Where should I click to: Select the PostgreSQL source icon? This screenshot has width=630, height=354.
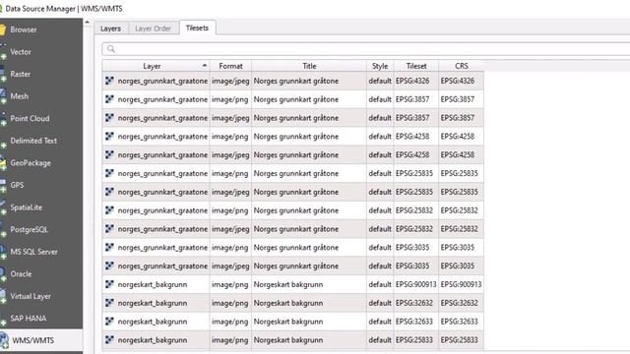click(x=3, y=230)
